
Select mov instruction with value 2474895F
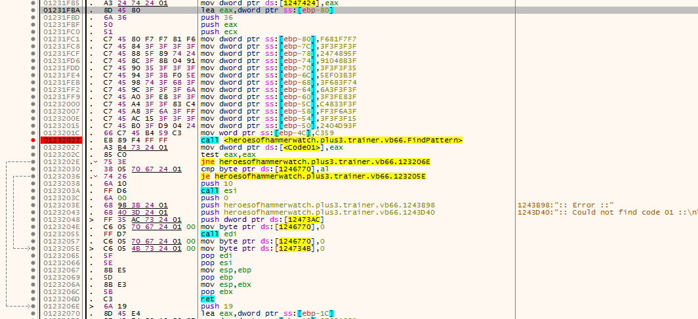(x=279, y=53)
